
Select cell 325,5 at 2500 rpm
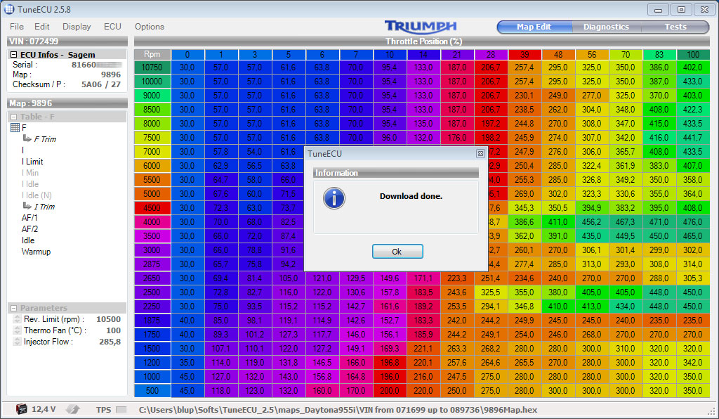pyautogui.click(x=491, y=292)
